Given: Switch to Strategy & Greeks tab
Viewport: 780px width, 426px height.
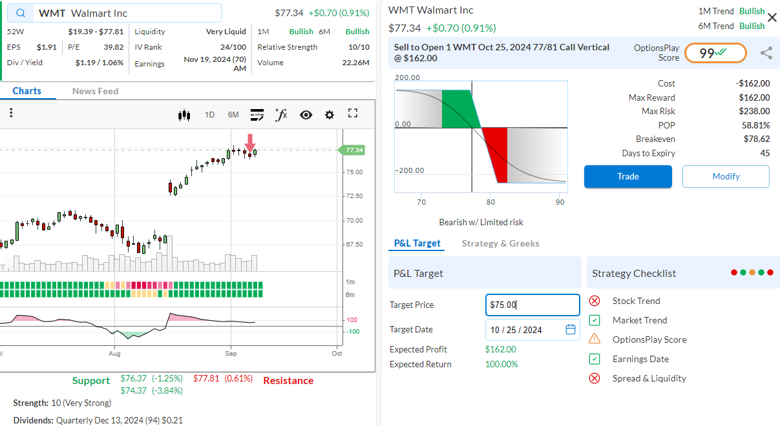Looking at the screenshot, I should click(501, 243).
